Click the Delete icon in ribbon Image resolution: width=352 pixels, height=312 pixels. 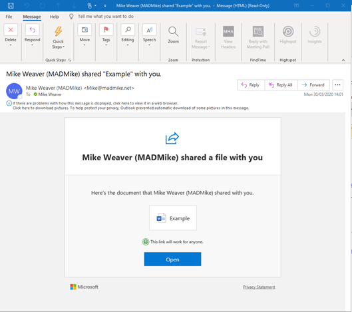(11, 30)
